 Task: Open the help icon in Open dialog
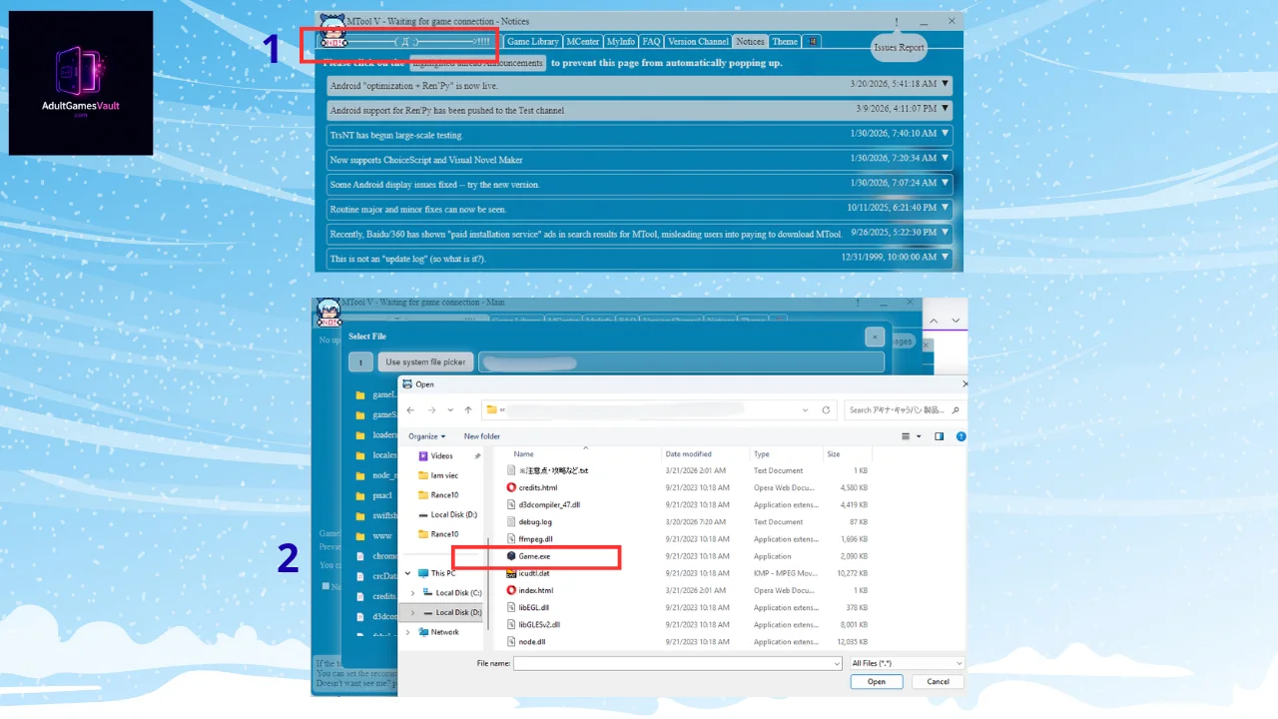pyautogui.click(x=960, y=436)
